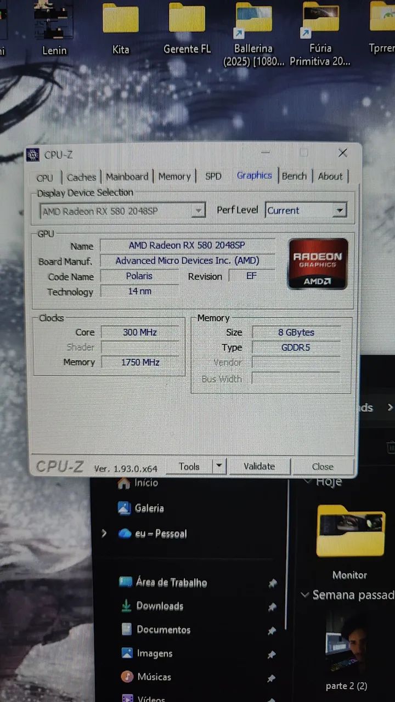Select the Mainboard tab
395x702 pixels.
(x=127, y=177)
